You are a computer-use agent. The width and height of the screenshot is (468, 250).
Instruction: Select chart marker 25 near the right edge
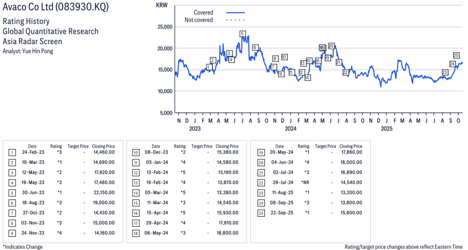click(456, 55)
